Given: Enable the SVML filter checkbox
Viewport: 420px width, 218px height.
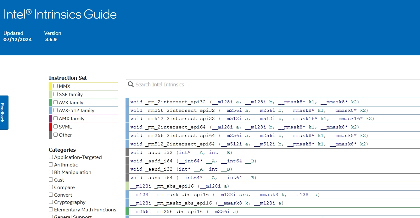Looking at the screenshot, I should click(x=56, y=127).
